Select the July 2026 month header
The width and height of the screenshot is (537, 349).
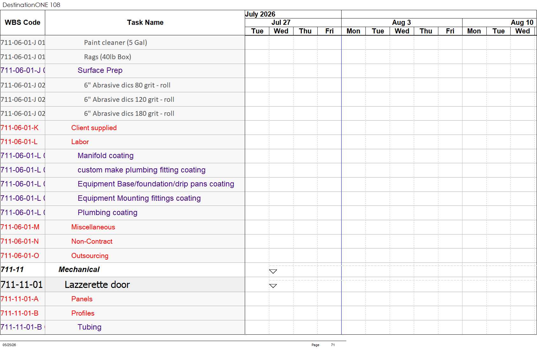(260, 14)
